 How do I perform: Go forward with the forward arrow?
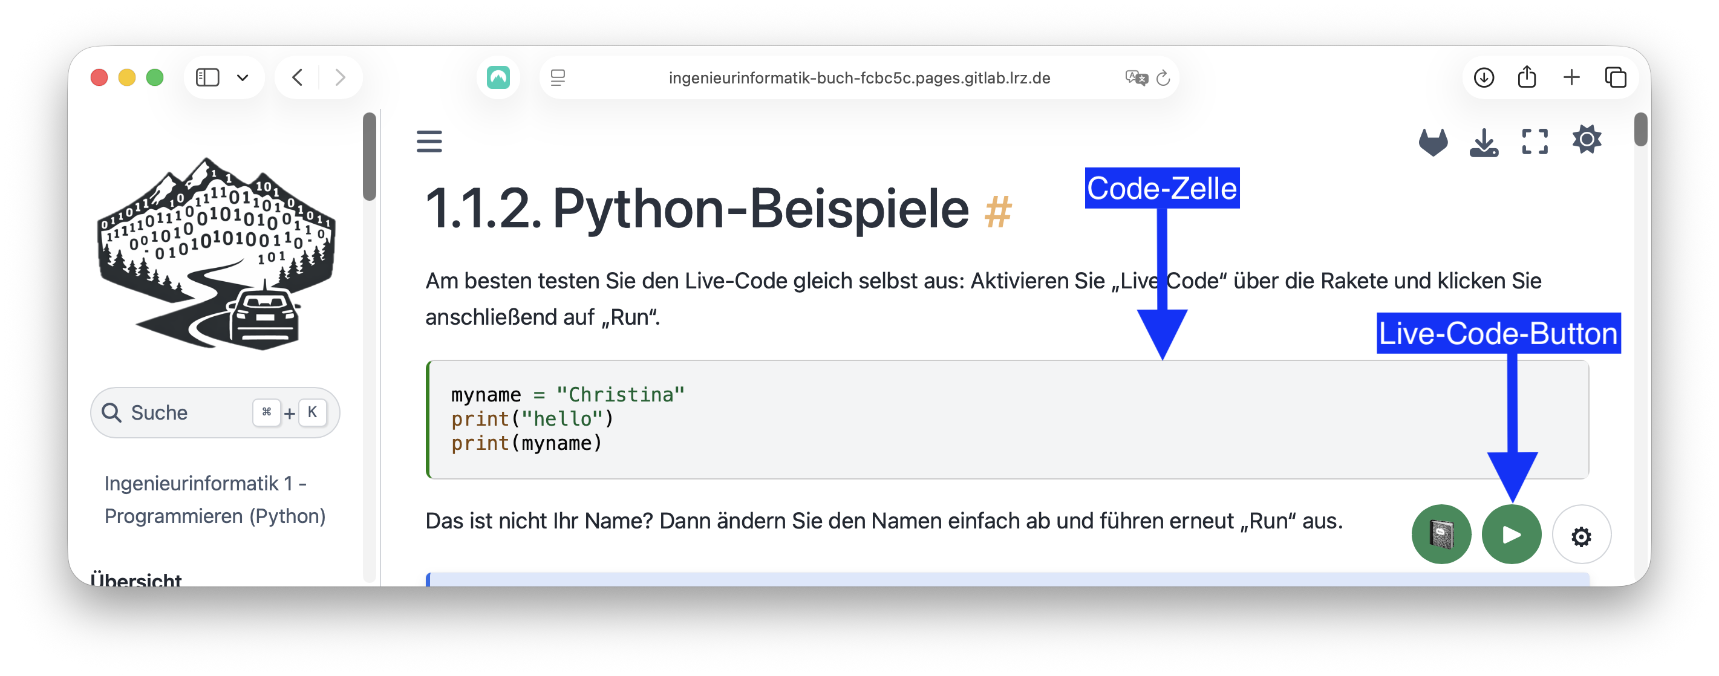341,77
